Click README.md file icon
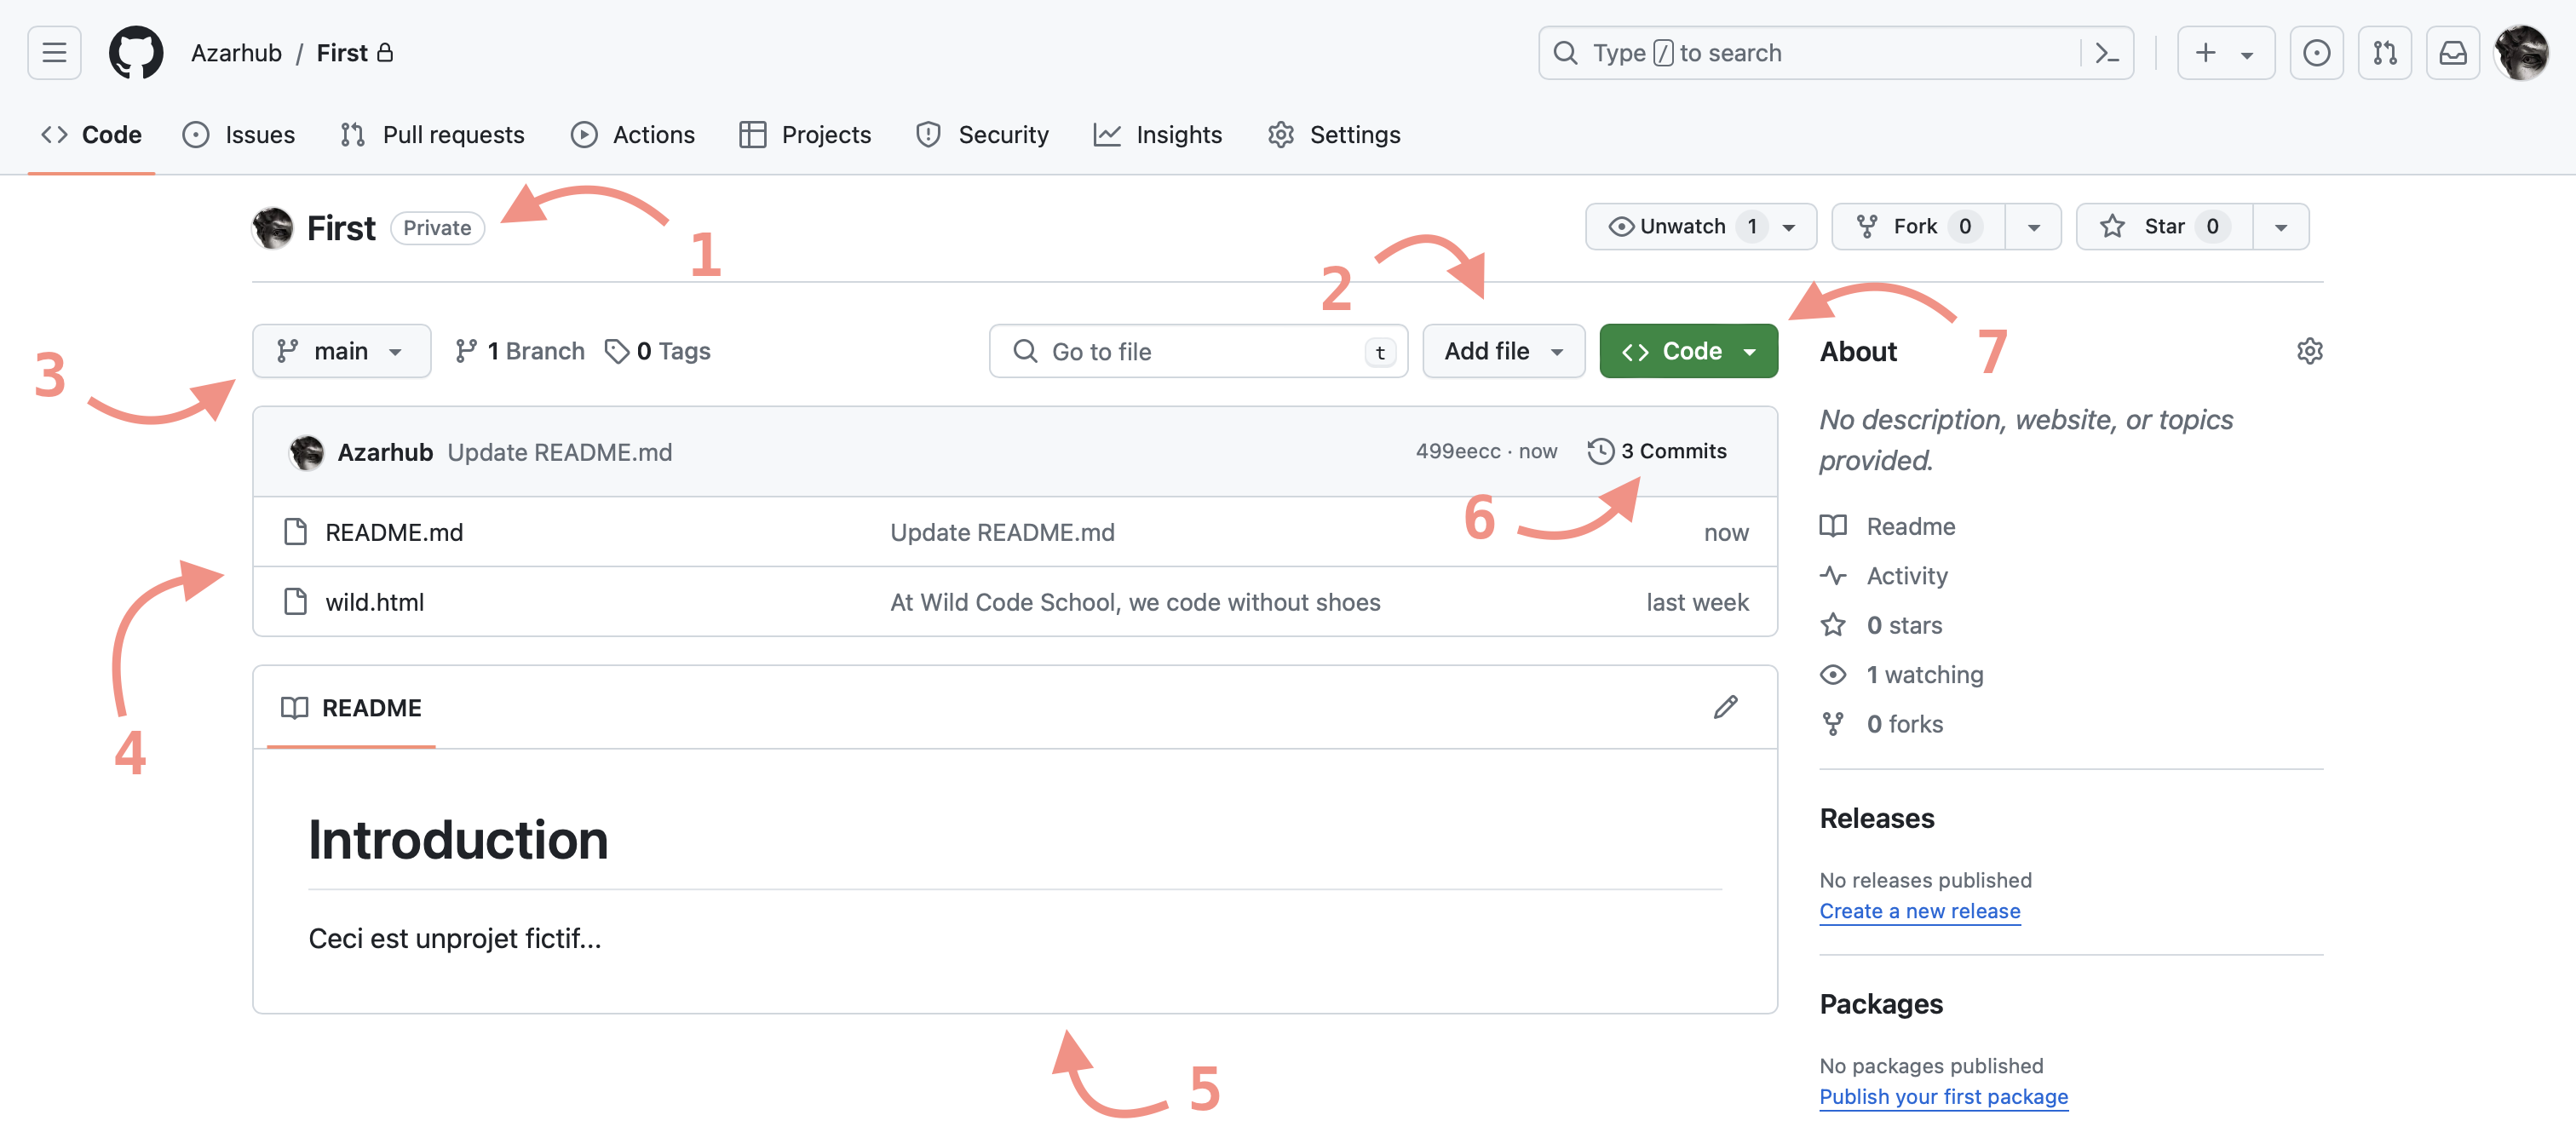The width and height of the screenshot is (2576, 1138). (x=295, y=532)
